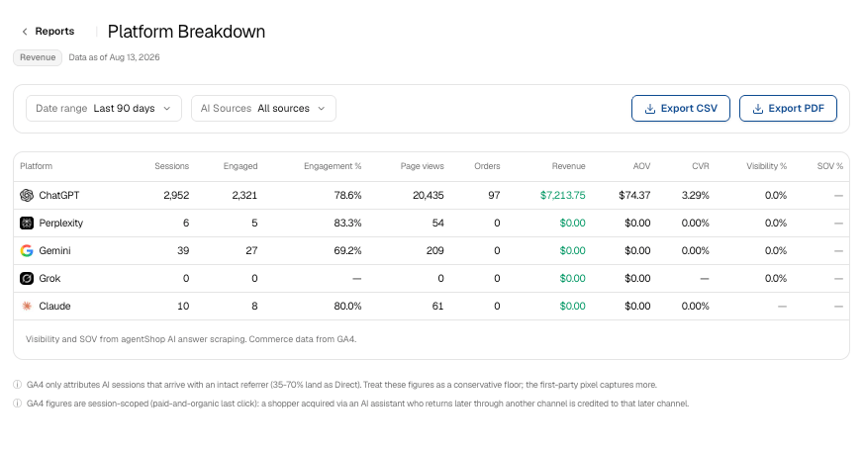The image size is (864, 451).
Task: Click the Perplexity logo icon
Action: pyautogui.click(x=27, y=223)
